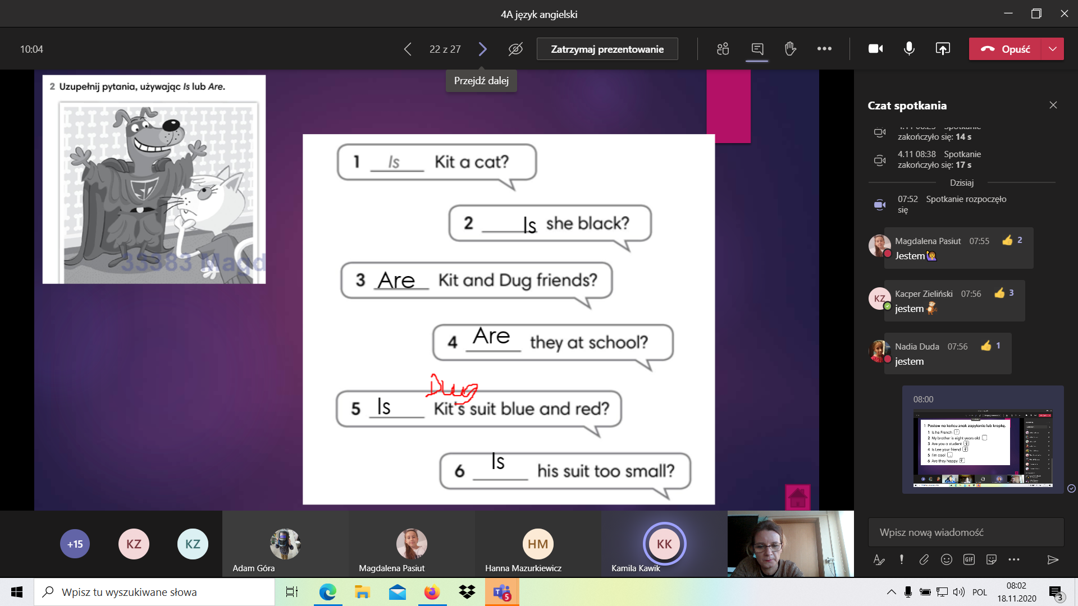Viewport: 1078px width, 606px height.
Task: Open the GIF picker in chat
Action: point(969,559)
